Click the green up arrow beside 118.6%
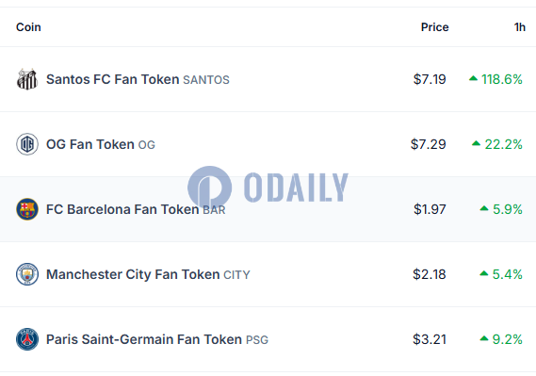This screenshot has width=536, height=376. tap(473, 78)
